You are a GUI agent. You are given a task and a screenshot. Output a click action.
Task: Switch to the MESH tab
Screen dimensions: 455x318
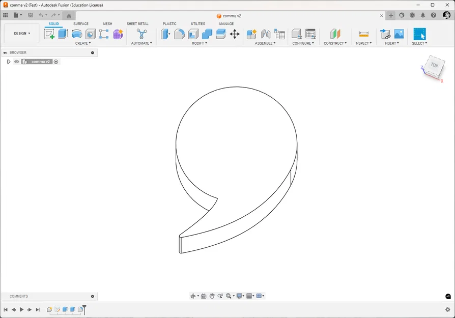coord(107,24)
